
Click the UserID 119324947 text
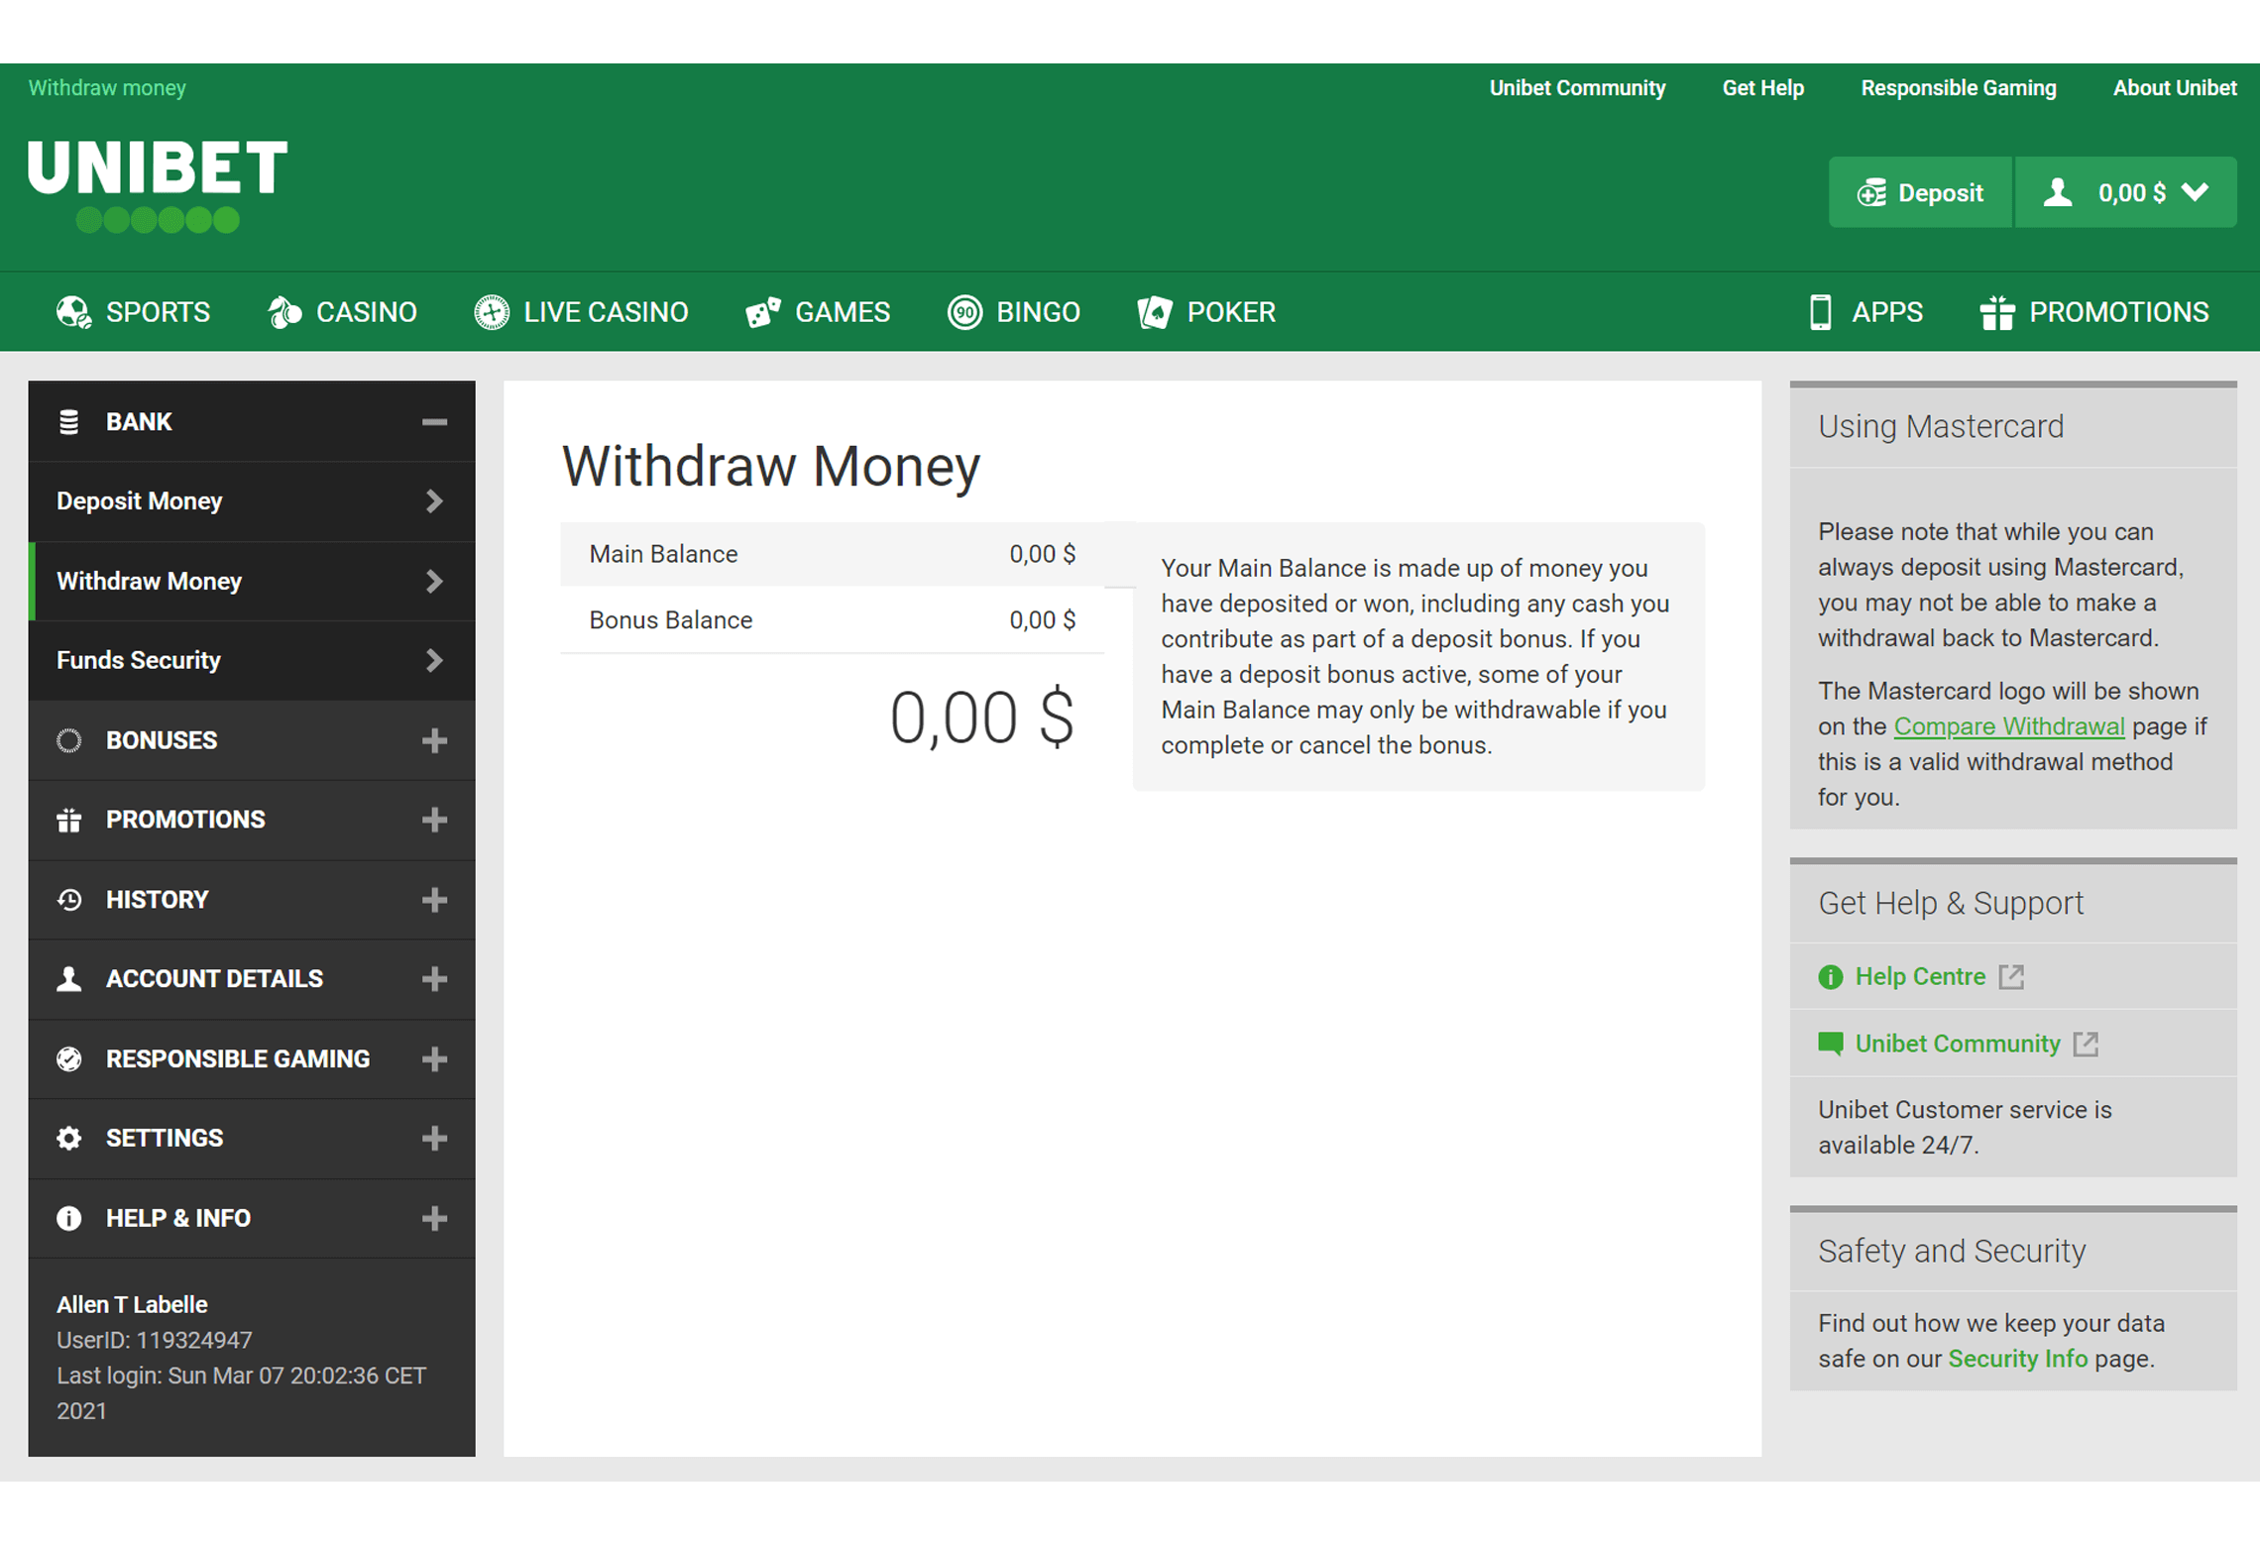tap(155, 1341)
